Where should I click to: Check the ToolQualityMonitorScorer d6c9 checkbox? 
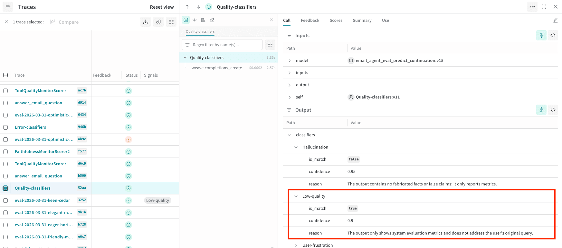pos(5,164)
